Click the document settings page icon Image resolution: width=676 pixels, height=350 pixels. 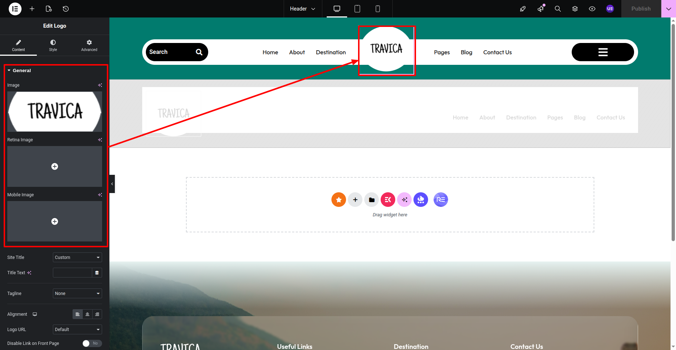click(x=49, y=9)
